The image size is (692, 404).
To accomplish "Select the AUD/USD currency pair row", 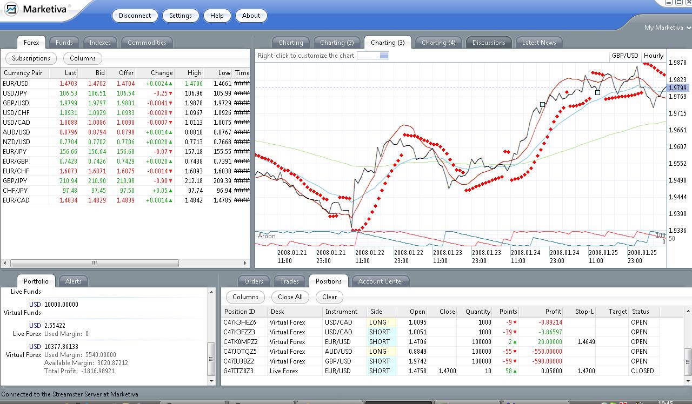I will point(125,132).
